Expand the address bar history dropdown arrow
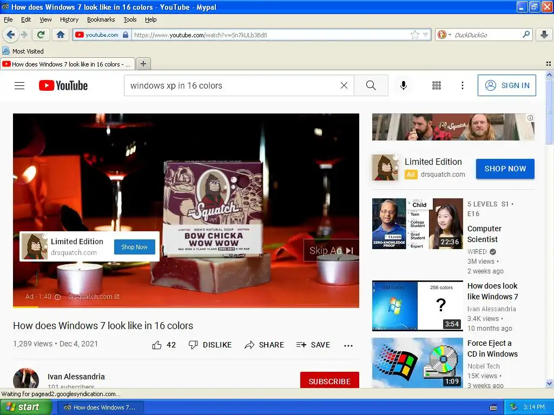 tap(425, 35)
